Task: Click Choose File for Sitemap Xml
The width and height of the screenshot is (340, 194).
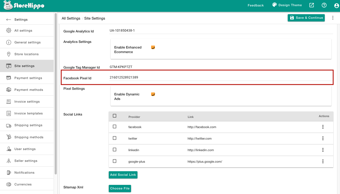Action: click(120, 188)
